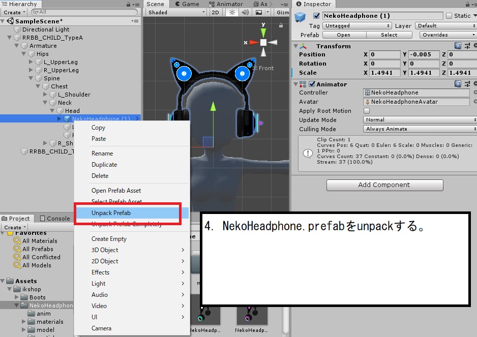Click the Directional Light object
The height and width of the screenshot is (337, 477).
46,29
